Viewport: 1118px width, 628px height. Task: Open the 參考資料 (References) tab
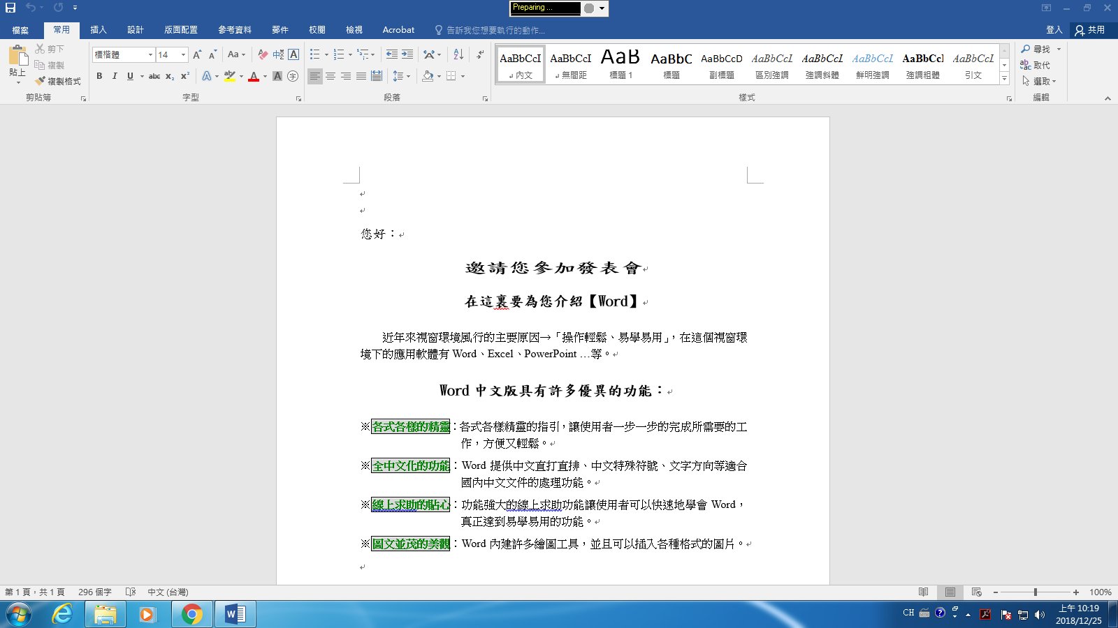[x=235, y=30]
